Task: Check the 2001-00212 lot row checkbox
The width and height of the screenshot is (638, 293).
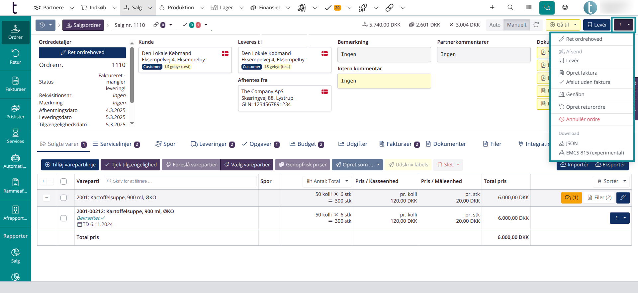Action: pos(64,218)
